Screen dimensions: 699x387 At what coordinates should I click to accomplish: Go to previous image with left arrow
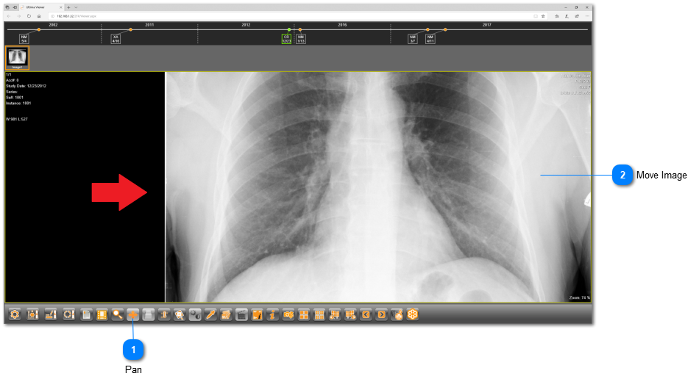tap(366, 314)
